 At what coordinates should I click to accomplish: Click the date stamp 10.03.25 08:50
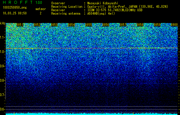click(x=15, y=13)
